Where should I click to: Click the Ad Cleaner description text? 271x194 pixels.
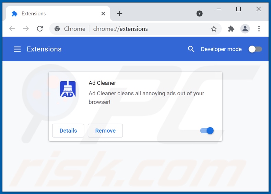pyautogui.click(x=146, y=98)
